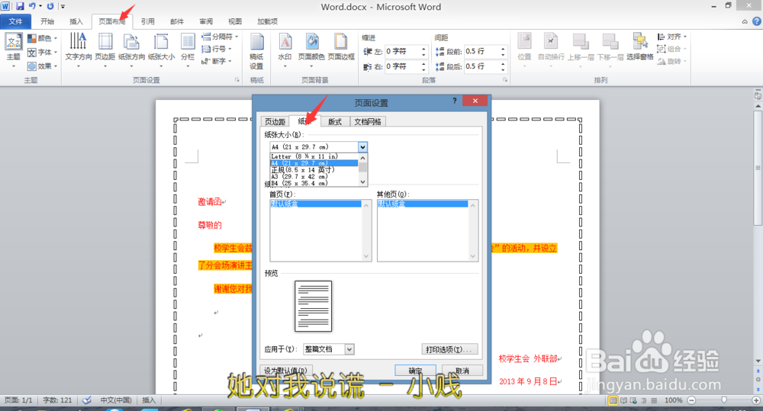
Task: Open the theme 颜色 colors menu
Action: [42, 38]
